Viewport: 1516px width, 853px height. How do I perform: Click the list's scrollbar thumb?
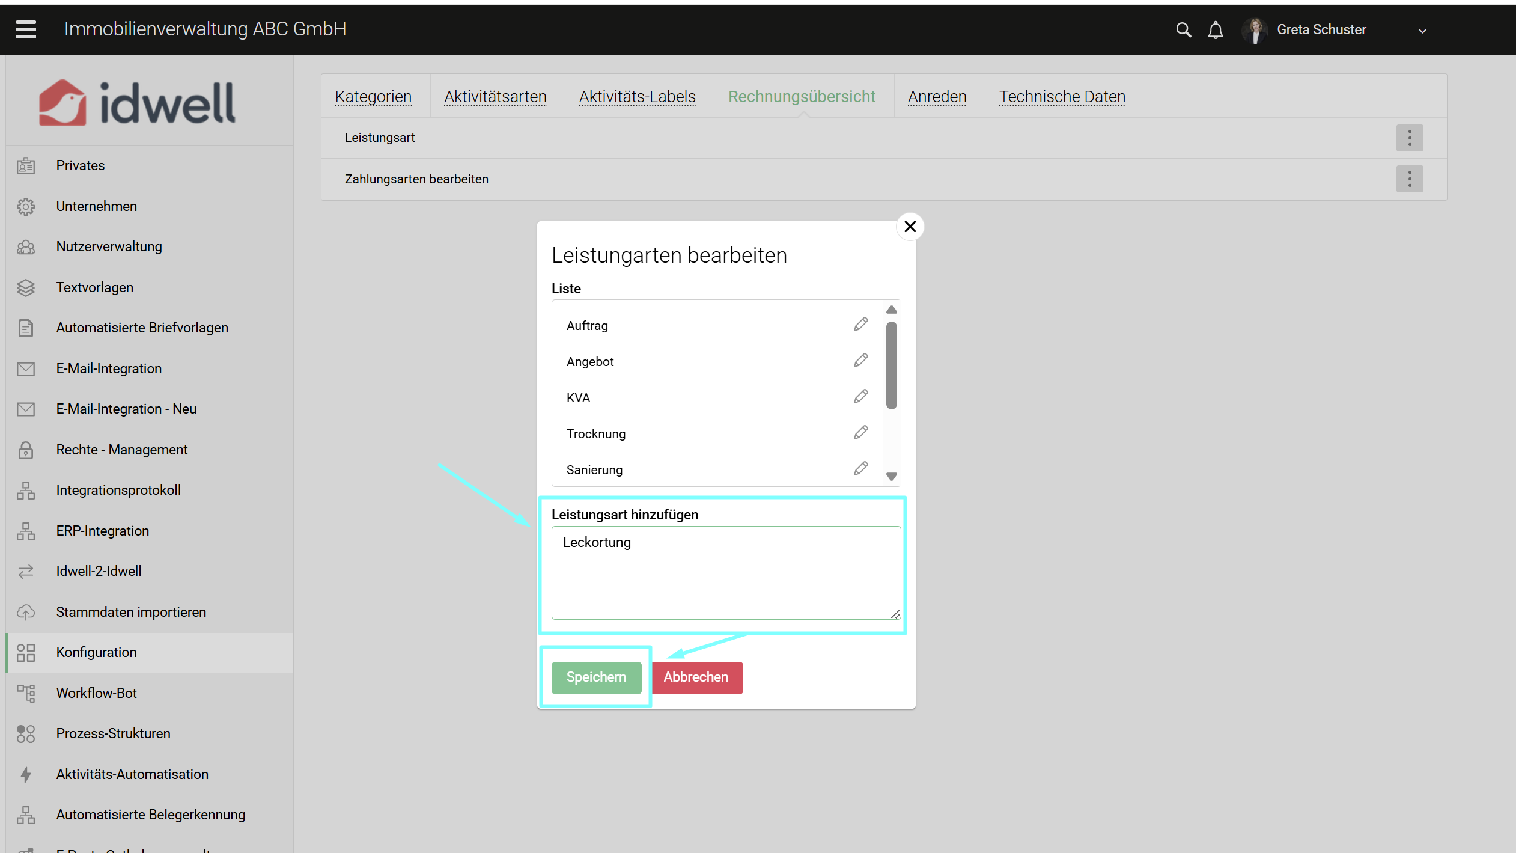891,364
